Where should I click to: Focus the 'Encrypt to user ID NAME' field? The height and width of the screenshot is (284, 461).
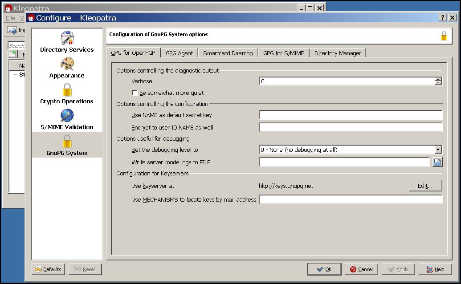pos(351,127)
